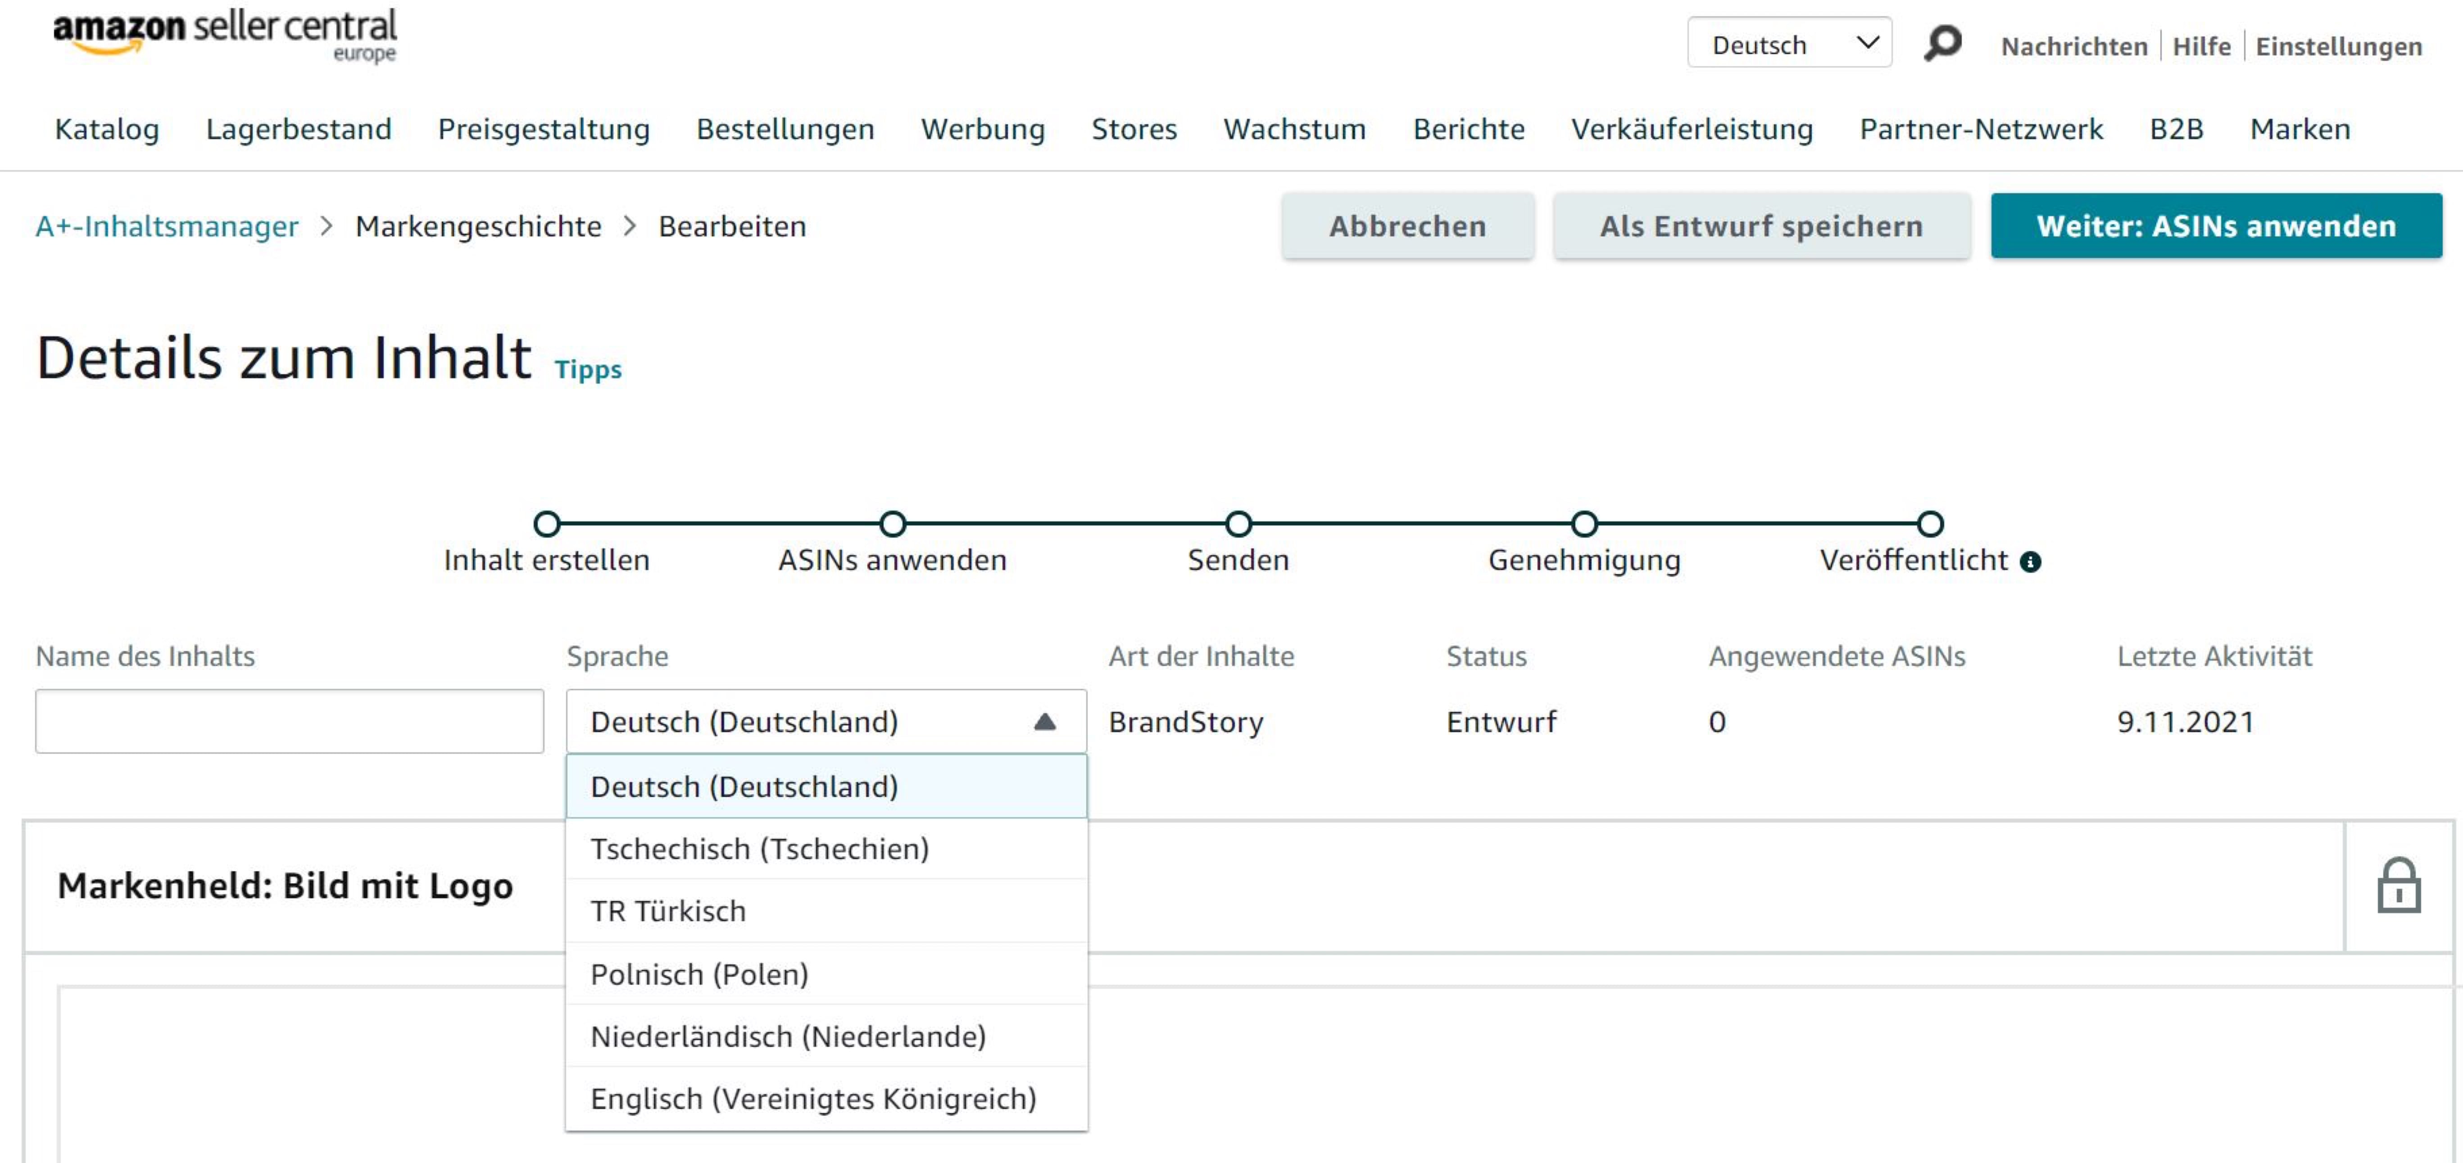Screen dimensions: 2463x1163
Task: Open the Wachstum menu
Action: click(1295, 129)
